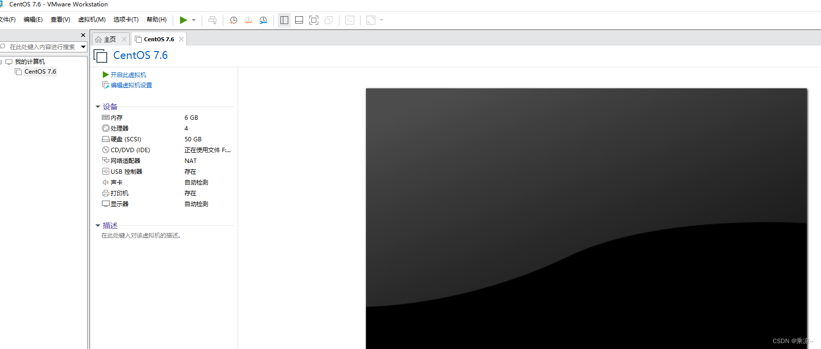Viewport: 821px width, 349px height.
Task: Click the NAT network value
Action: [x=190, y=161]
